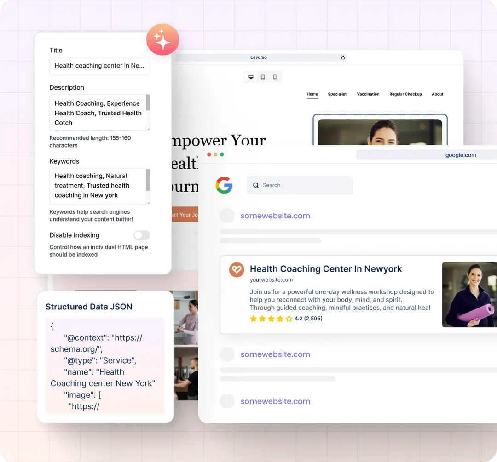This screenshot has height=462, width=497.
Task: Click the woman with yoga mat thumbnail
Action: point(469,295)
